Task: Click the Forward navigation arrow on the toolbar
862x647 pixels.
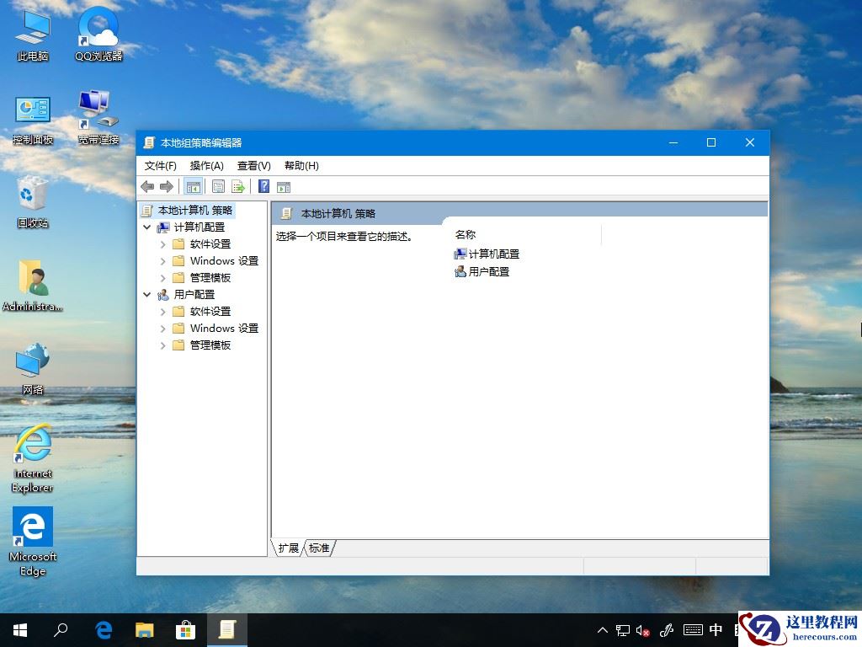Action: click(x=167, y=186)
